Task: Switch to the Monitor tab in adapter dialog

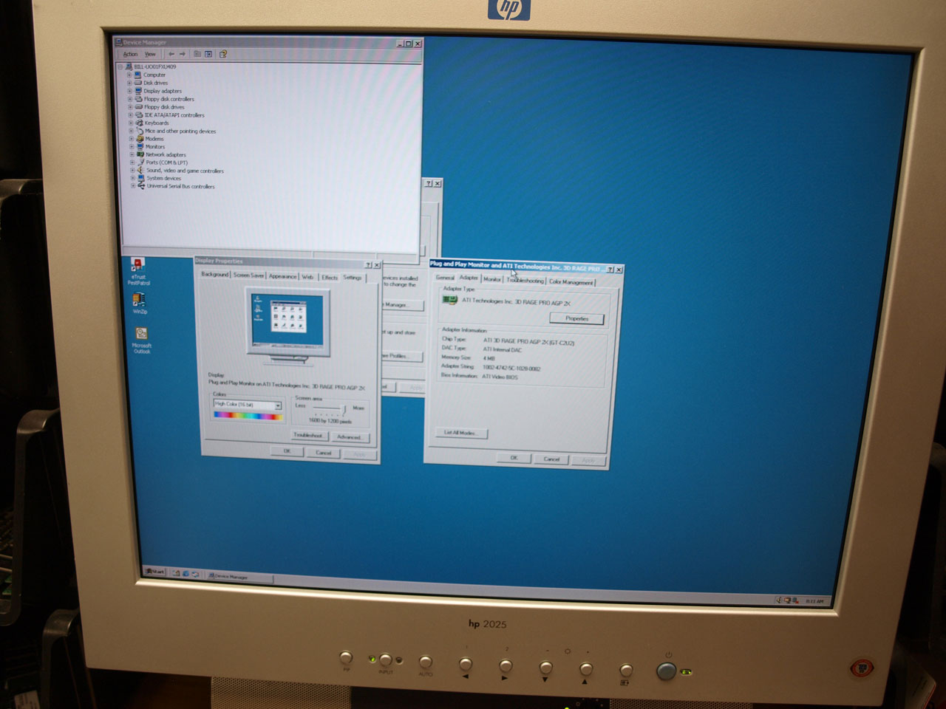Action: pos(492,279)
